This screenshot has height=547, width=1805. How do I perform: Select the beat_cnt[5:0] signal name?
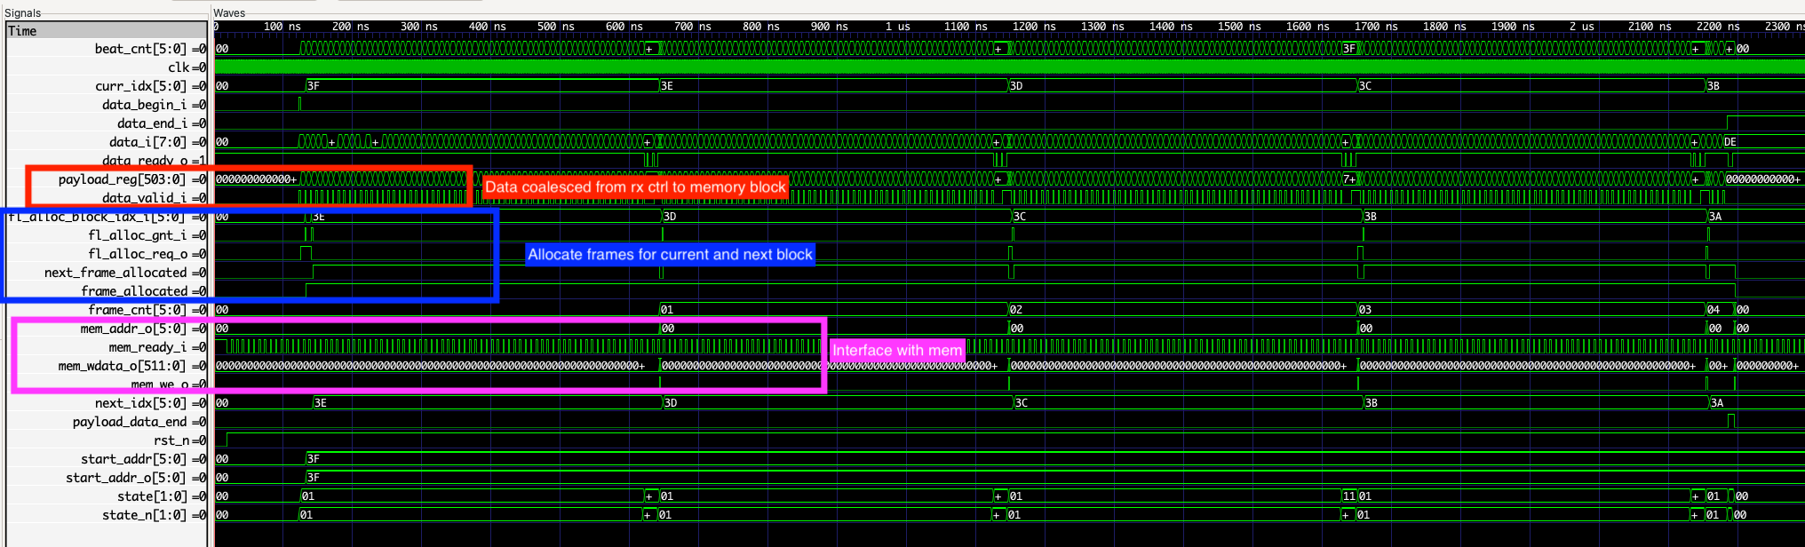[x=140, y=49]
